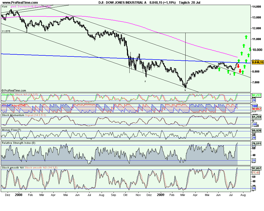264x211 pixels.
Task: Click the k marker below the March low
Action: pyautogui.click(x=185, y=90)
